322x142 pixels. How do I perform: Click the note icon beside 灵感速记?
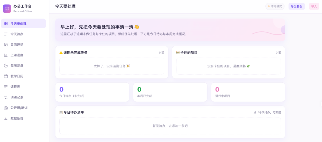(6, 44)
